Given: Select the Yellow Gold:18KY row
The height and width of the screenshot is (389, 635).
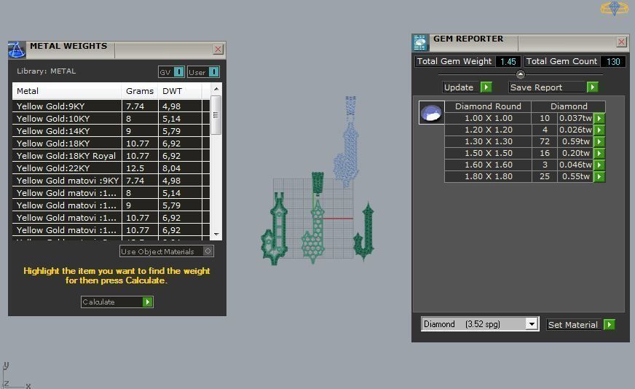Looking at the screenshot, I should [x=111, y=144].
